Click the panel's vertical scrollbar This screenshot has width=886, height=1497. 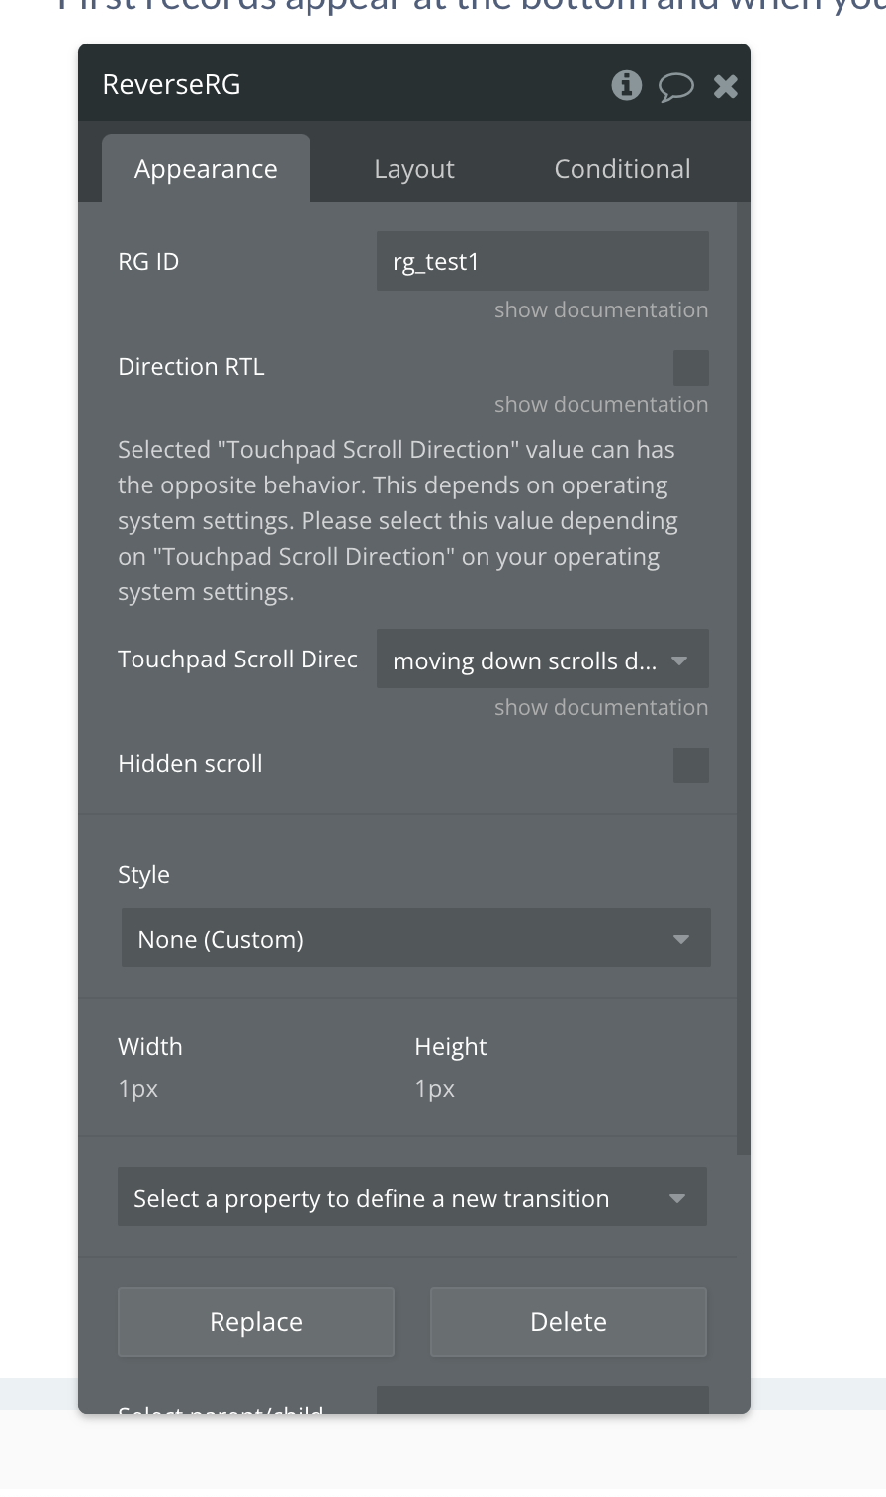[x=744, y=672]
